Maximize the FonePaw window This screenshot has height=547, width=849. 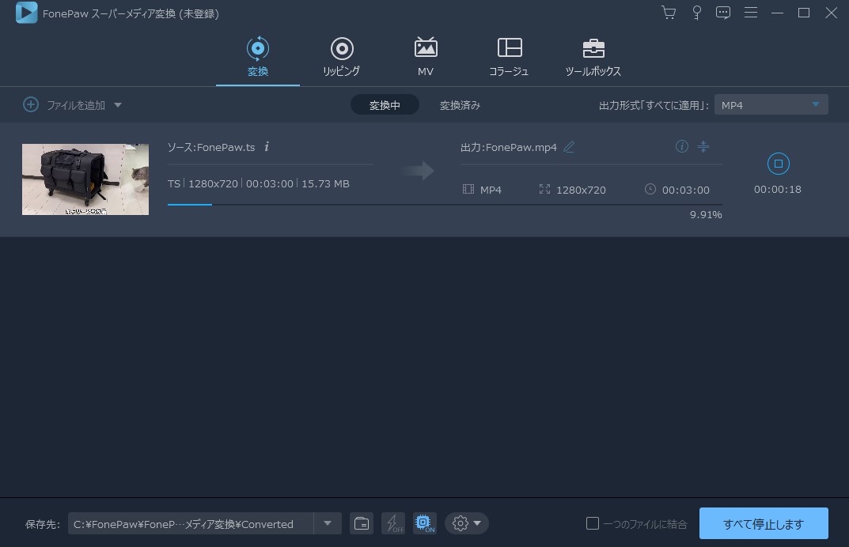point(804,13)
